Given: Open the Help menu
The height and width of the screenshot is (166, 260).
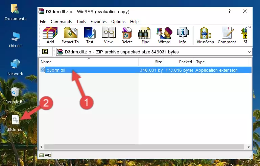Looking at the screenshot, I should [134, 22].
